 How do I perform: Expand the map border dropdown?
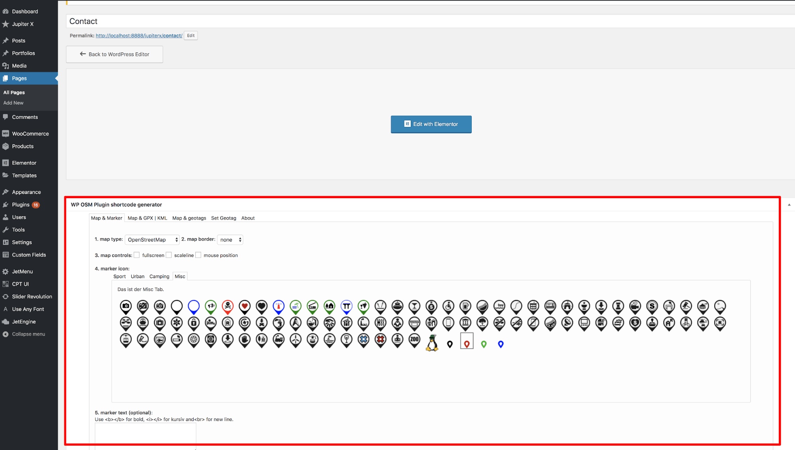[230, 240]
